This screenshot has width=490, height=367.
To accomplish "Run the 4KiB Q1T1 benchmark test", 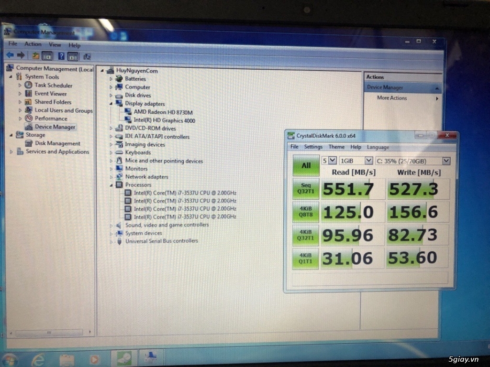I will click(x=305, y=258).
